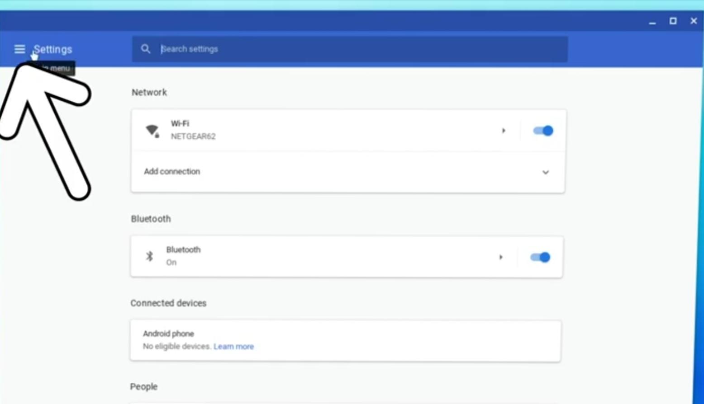
Task: Select the NETGEAR62 network name
Action: (193, 136)
